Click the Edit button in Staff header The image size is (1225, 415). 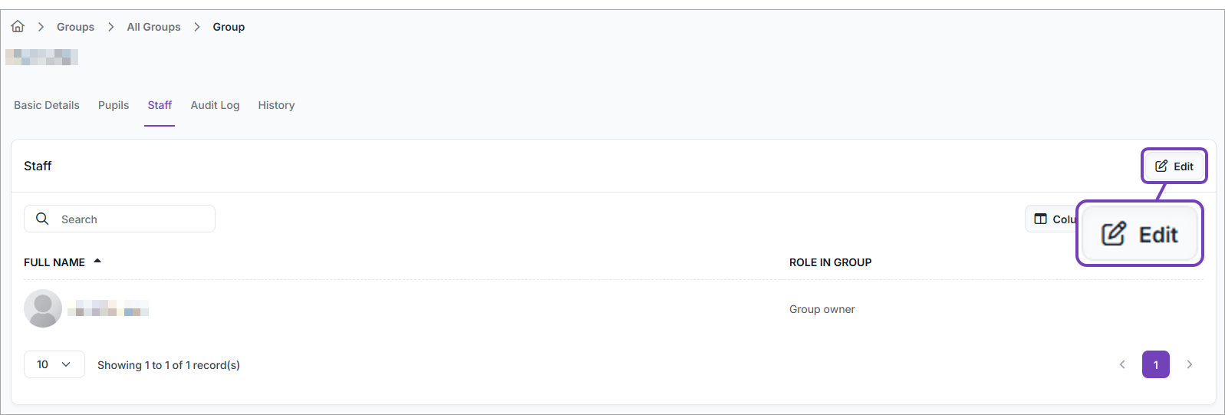(1174, 166)
